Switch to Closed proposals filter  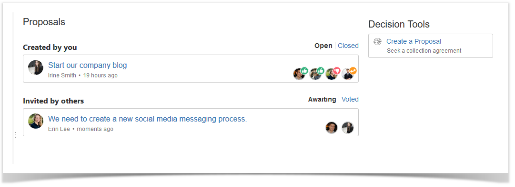coord(348,46)
